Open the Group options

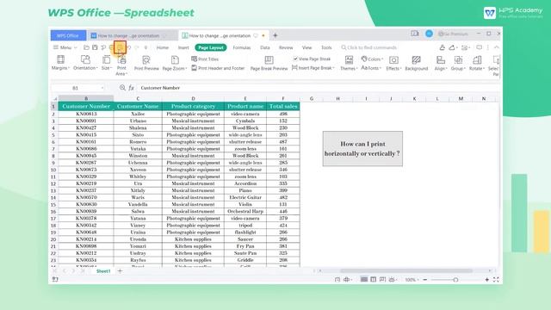click(458, 63)
